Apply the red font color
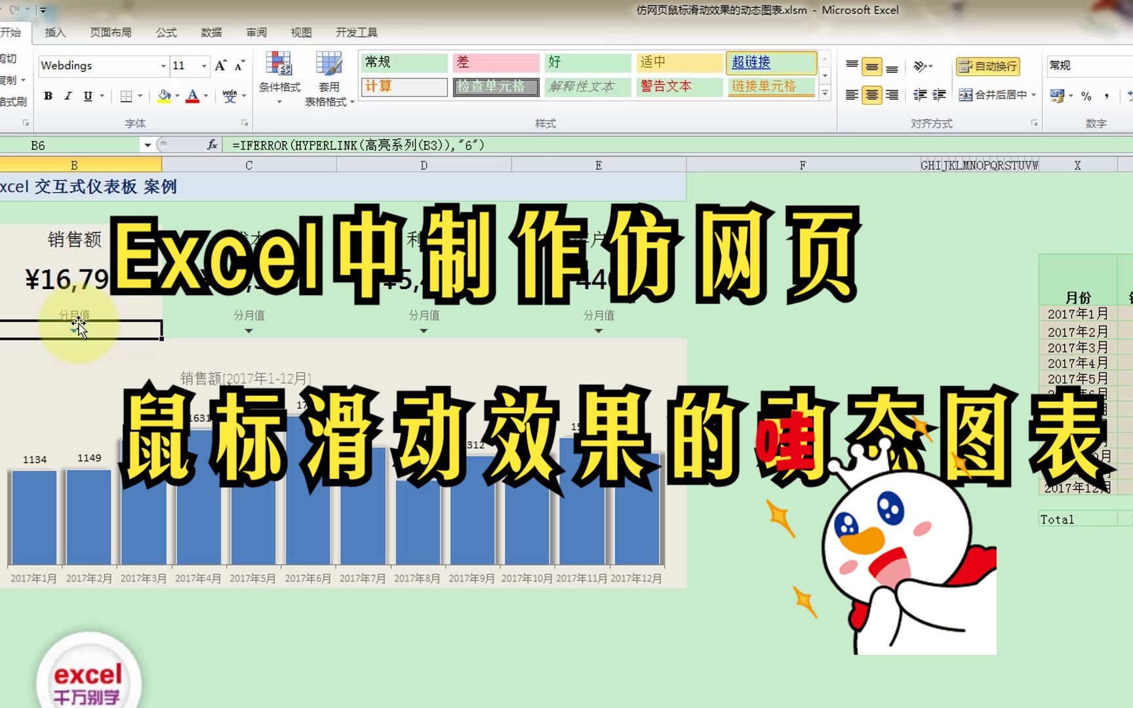This screenshot has height=708, width=1133. click(x=193, y=96)
